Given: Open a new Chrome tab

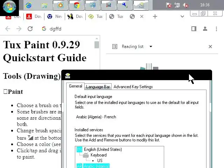Looking at the screenshot, I should tap(155, 16).
